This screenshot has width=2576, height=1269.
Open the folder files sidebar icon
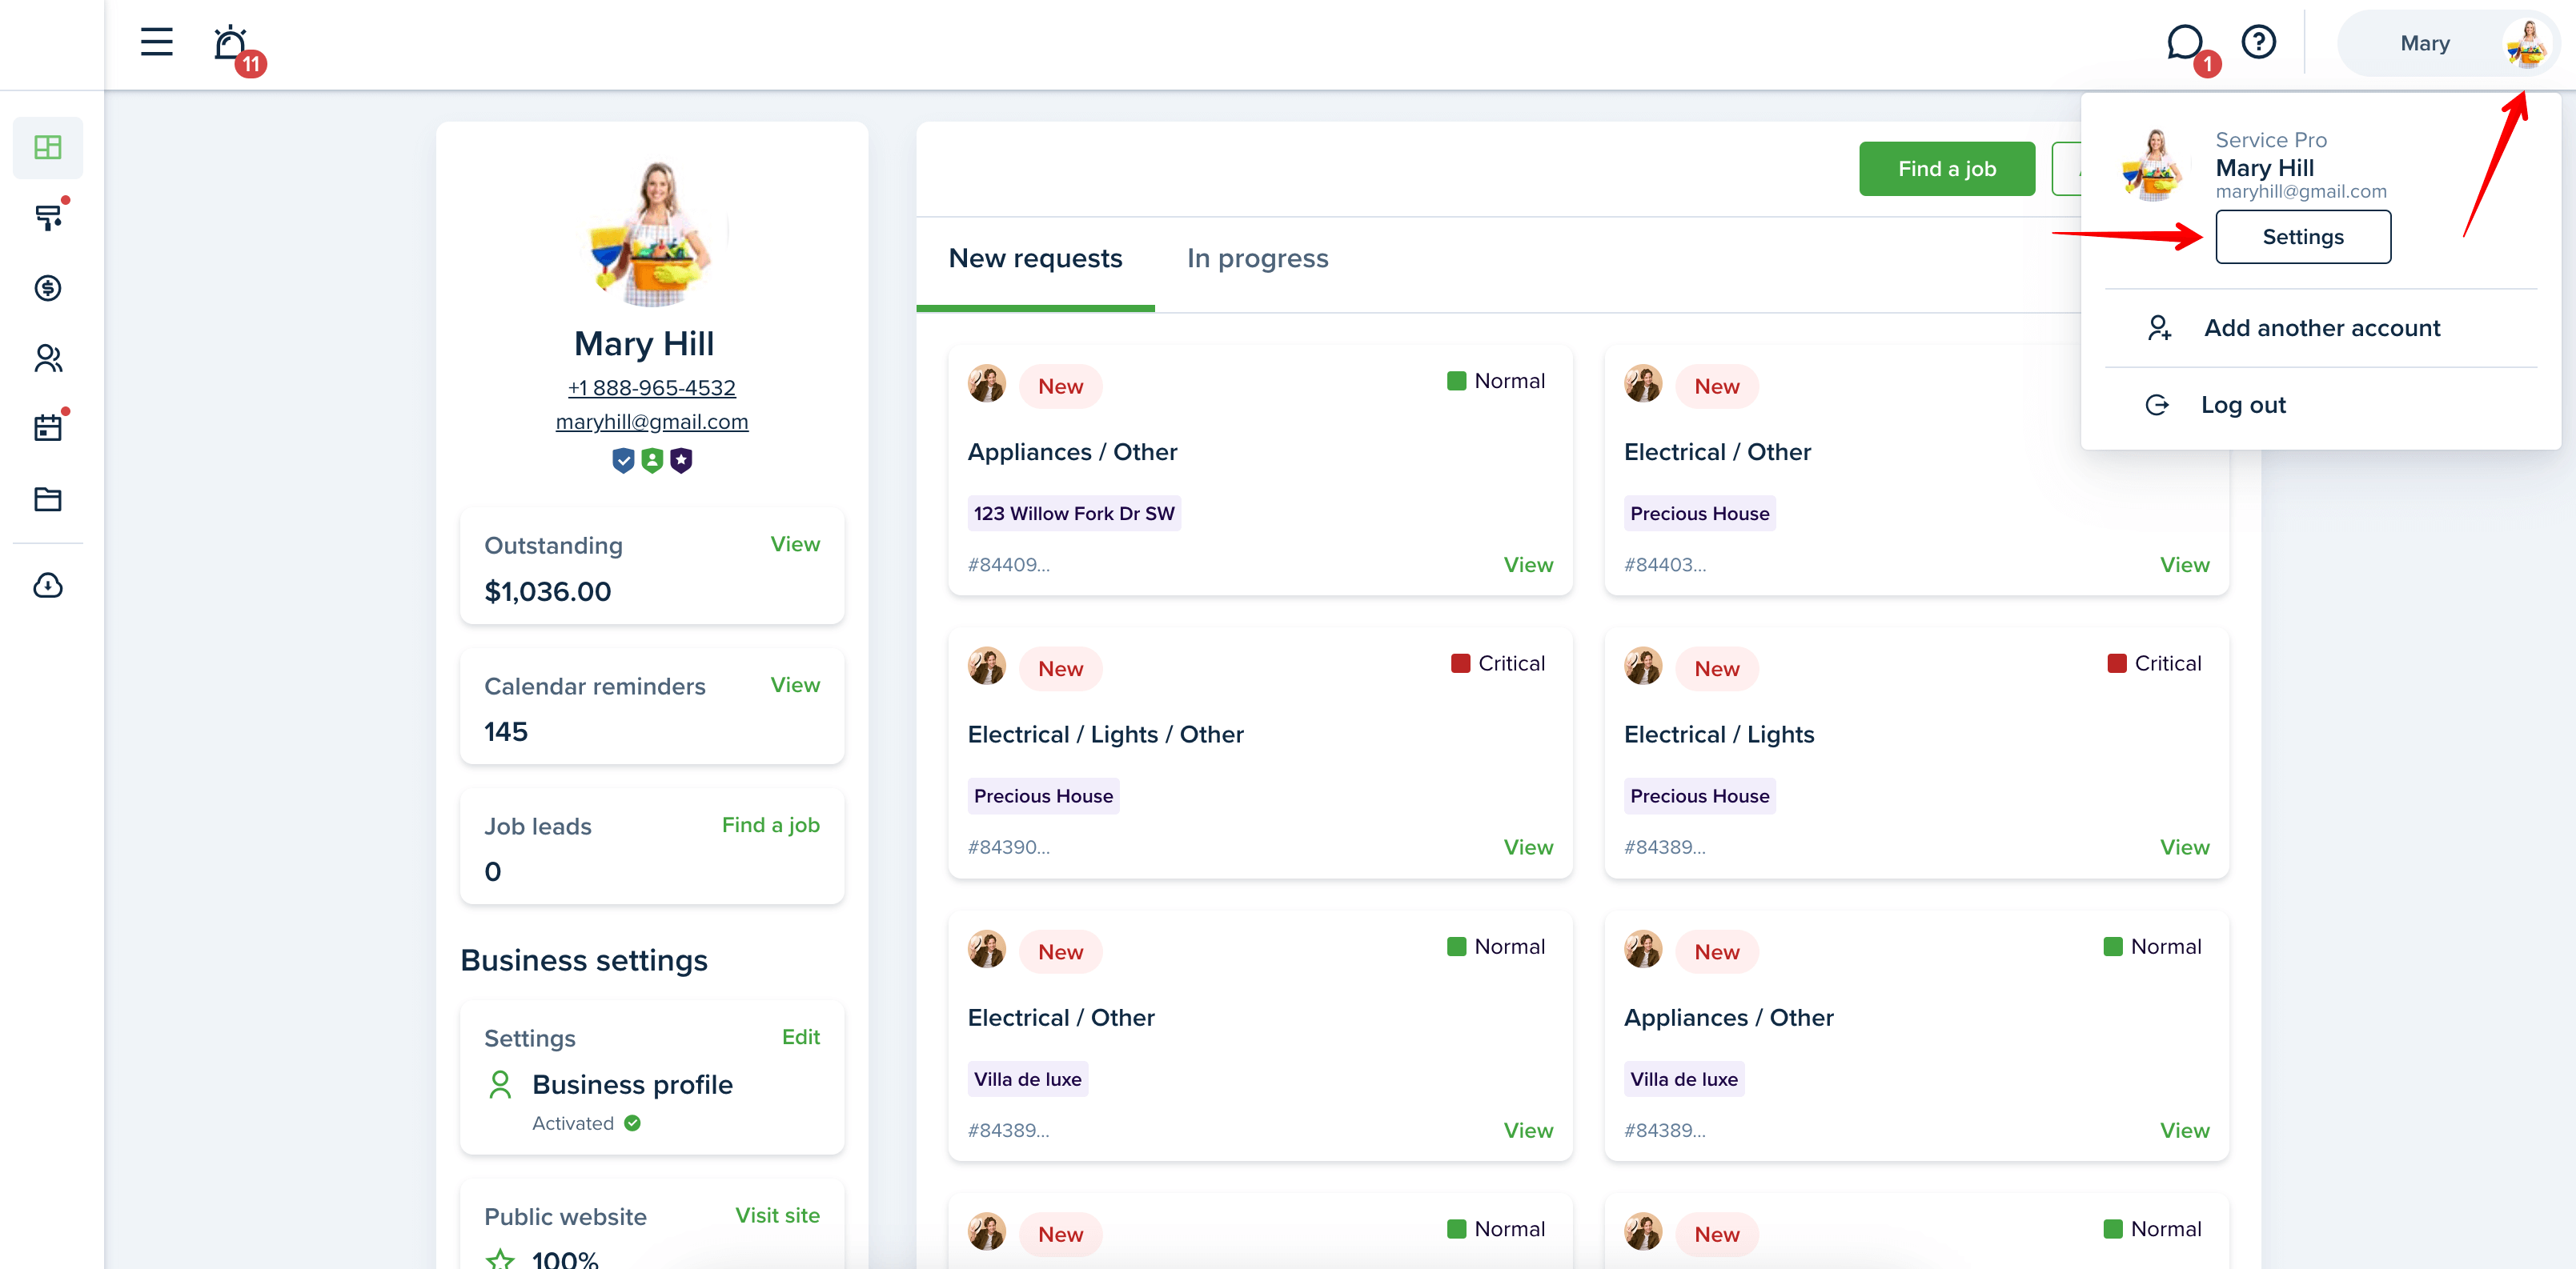point(48,498)
